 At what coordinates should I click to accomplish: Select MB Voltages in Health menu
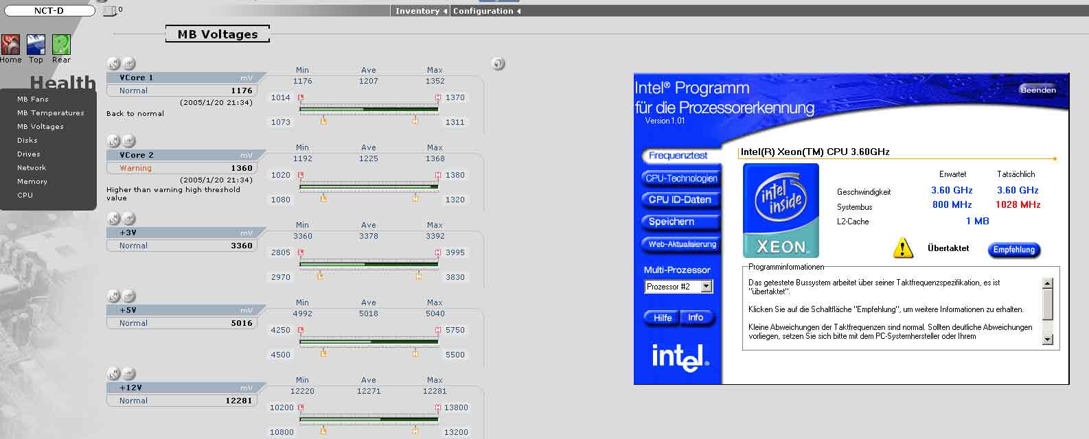point(41,127)
